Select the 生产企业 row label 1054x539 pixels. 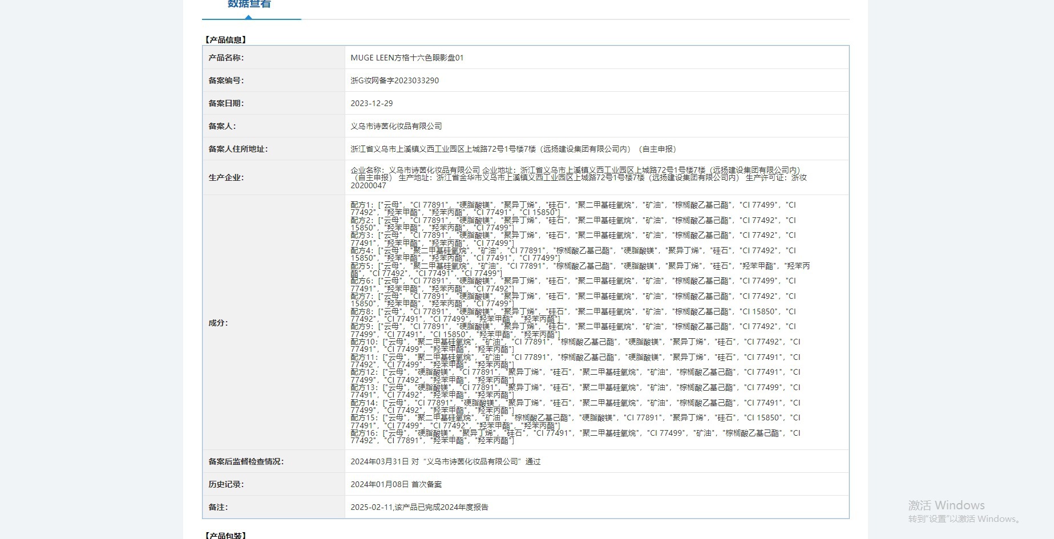click(226, 177)
